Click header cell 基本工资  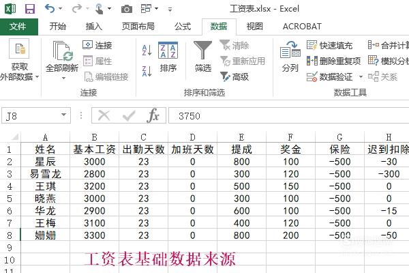tap(95, 149)
